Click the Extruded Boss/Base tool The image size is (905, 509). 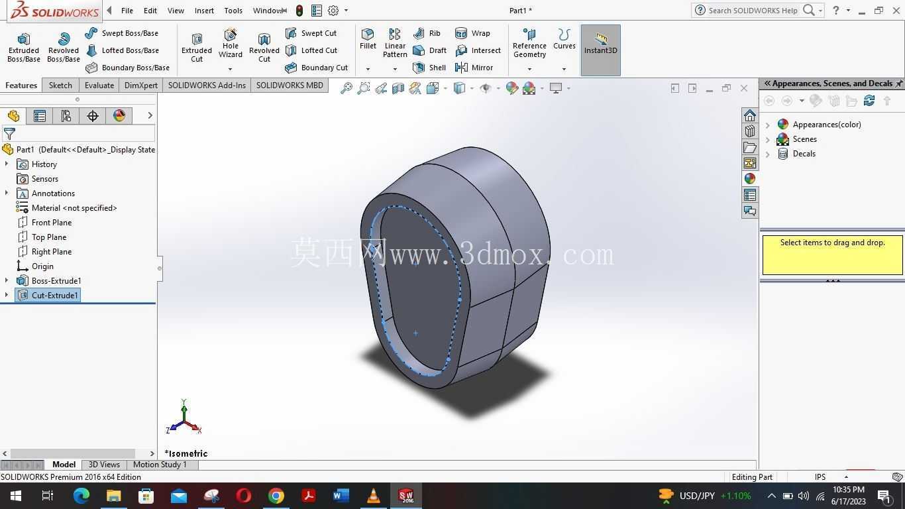click(24, 48)
